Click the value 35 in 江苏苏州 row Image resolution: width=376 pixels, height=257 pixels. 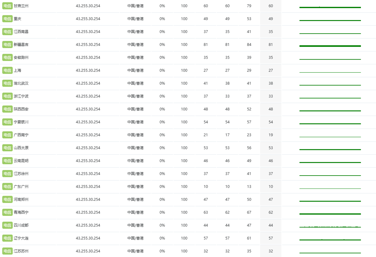(249, 251)
